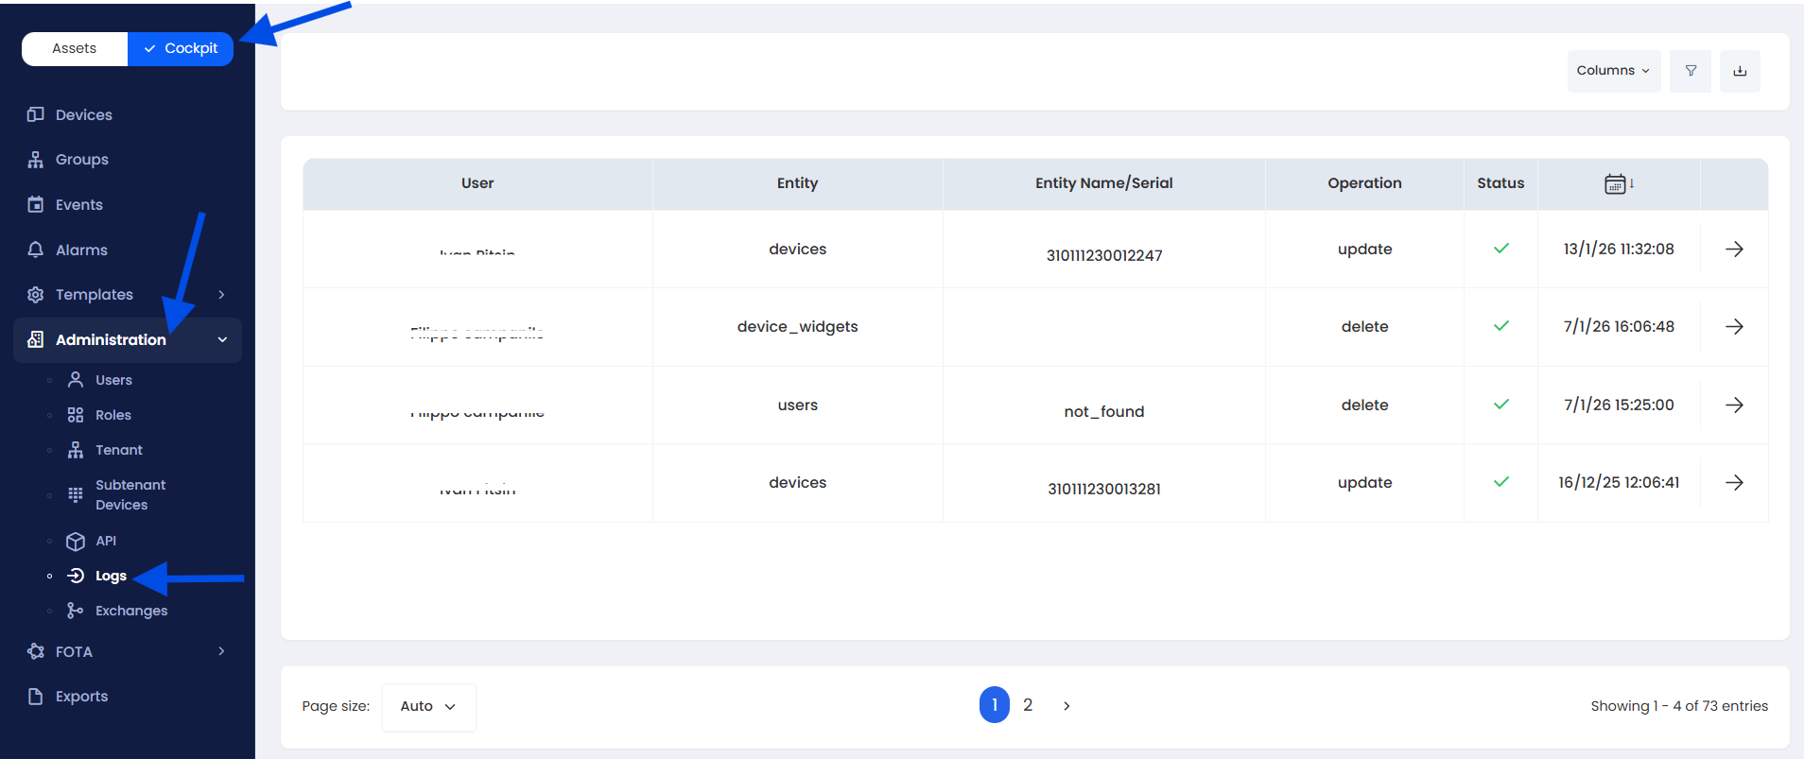
Task: Switch to the Assets view toggle
Action: 75,48
